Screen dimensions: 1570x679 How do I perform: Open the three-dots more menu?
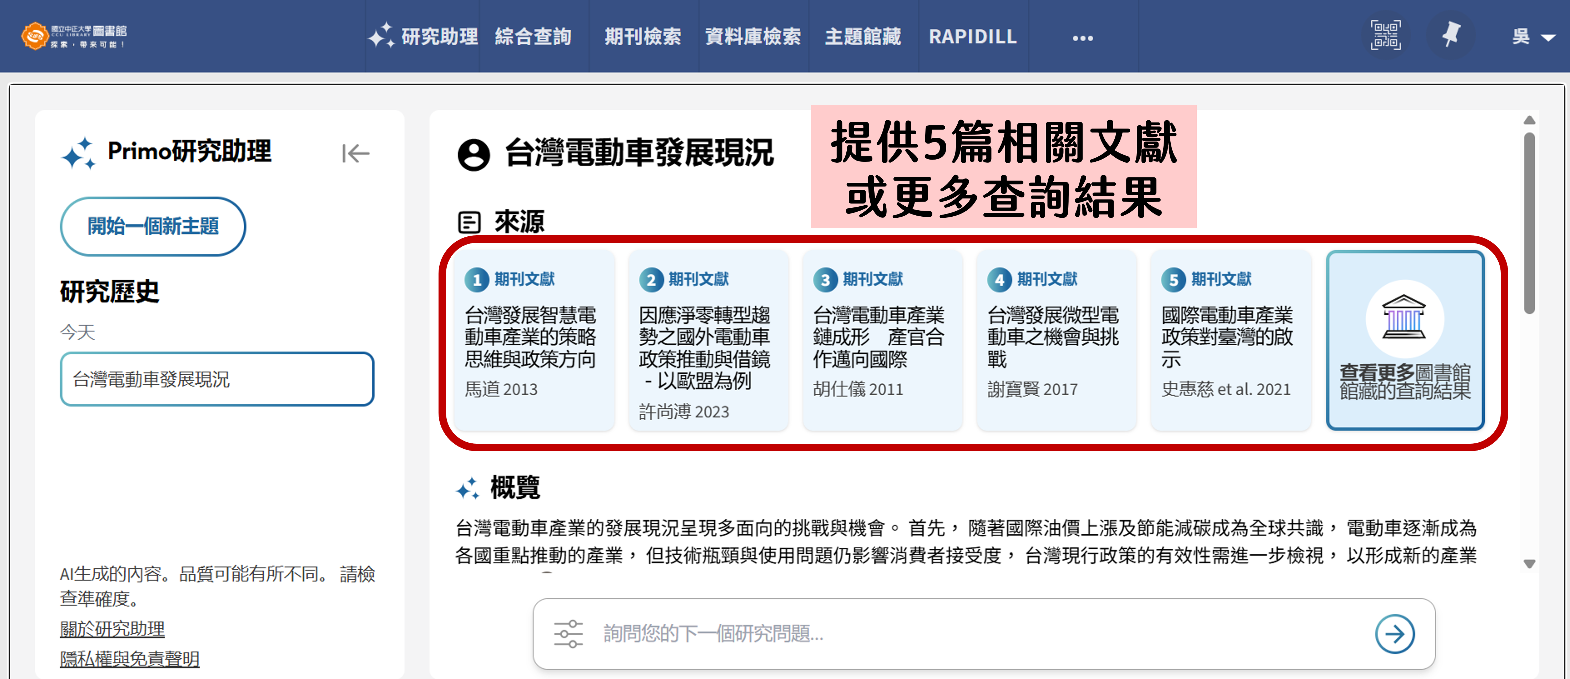pos(1083,38)
